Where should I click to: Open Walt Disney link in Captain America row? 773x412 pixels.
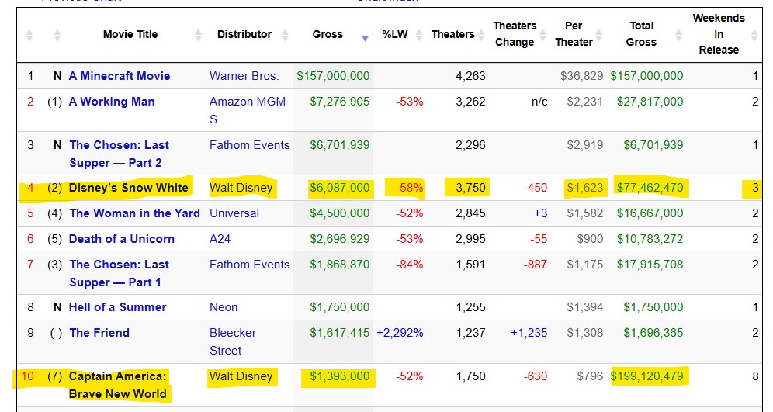pyautogui.click(x=241, y=376)
